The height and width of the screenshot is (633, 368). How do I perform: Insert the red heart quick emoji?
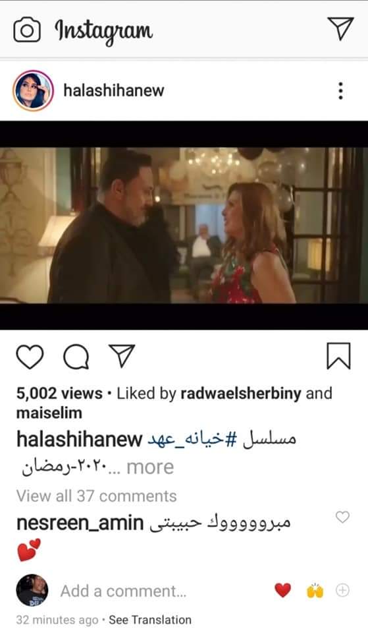tap(282, 590)
